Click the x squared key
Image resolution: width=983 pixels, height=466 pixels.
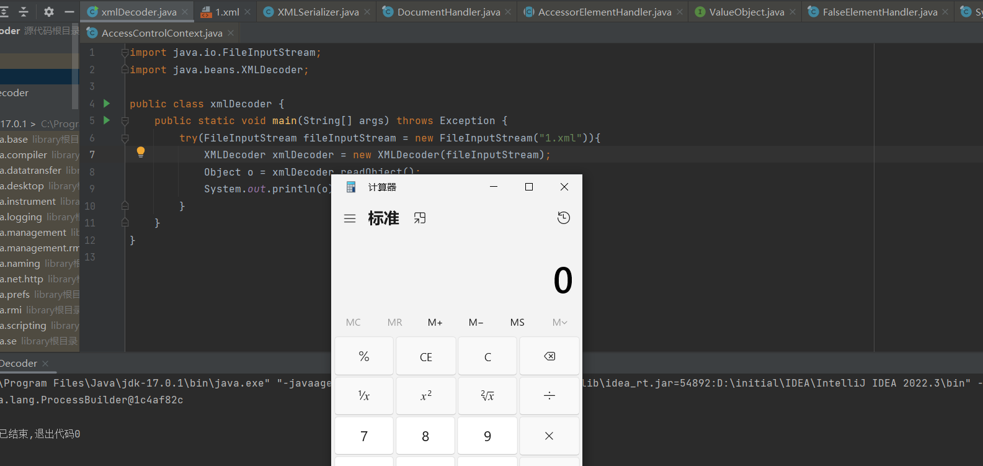(x=426, y=396)
